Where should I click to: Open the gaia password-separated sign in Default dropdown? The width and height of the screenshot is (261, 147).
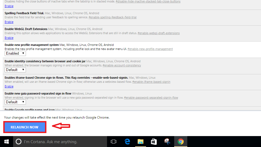click(15, 102)
